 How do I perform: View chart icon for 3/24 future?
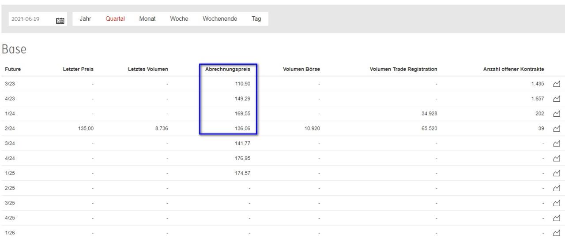[x=556, y=144]
